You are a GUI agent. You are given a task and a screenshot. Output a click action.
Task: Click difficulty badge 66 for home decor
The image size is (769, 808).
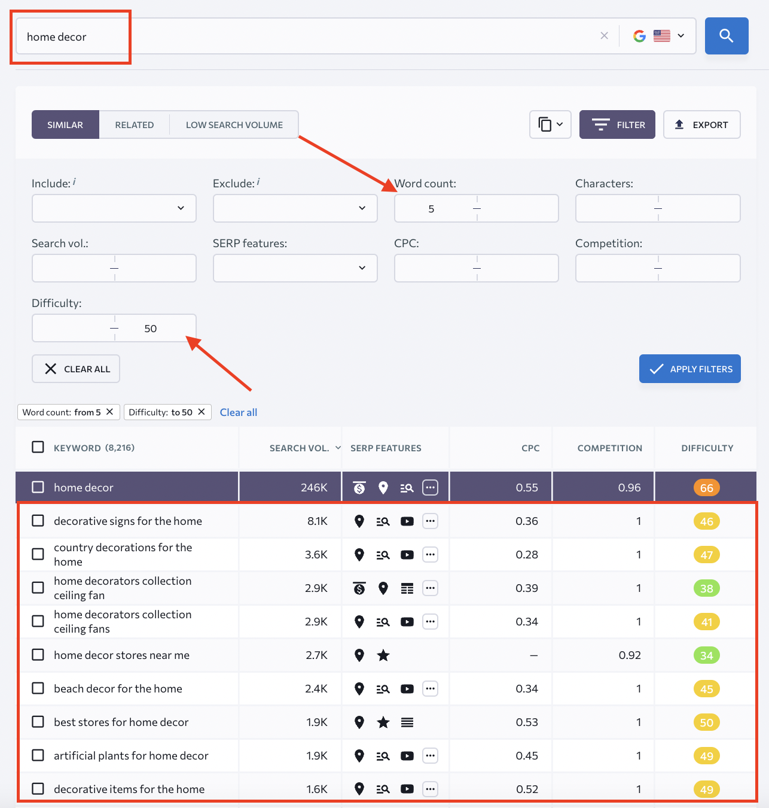click(707, 488)
